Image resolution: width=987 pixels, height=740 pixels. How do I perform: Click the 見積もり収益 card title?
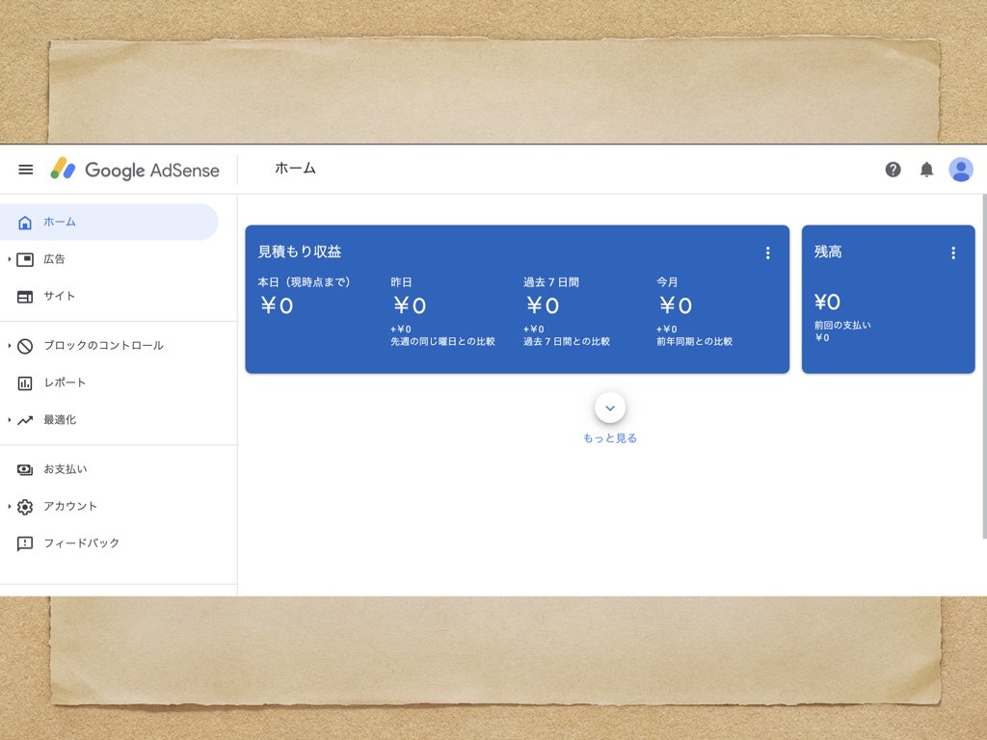[300, 251]
